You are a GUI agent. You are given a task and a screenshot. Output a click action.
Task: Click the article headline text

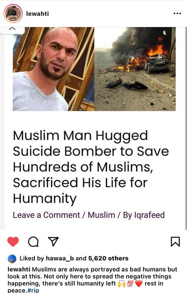(x=91, y=167)
